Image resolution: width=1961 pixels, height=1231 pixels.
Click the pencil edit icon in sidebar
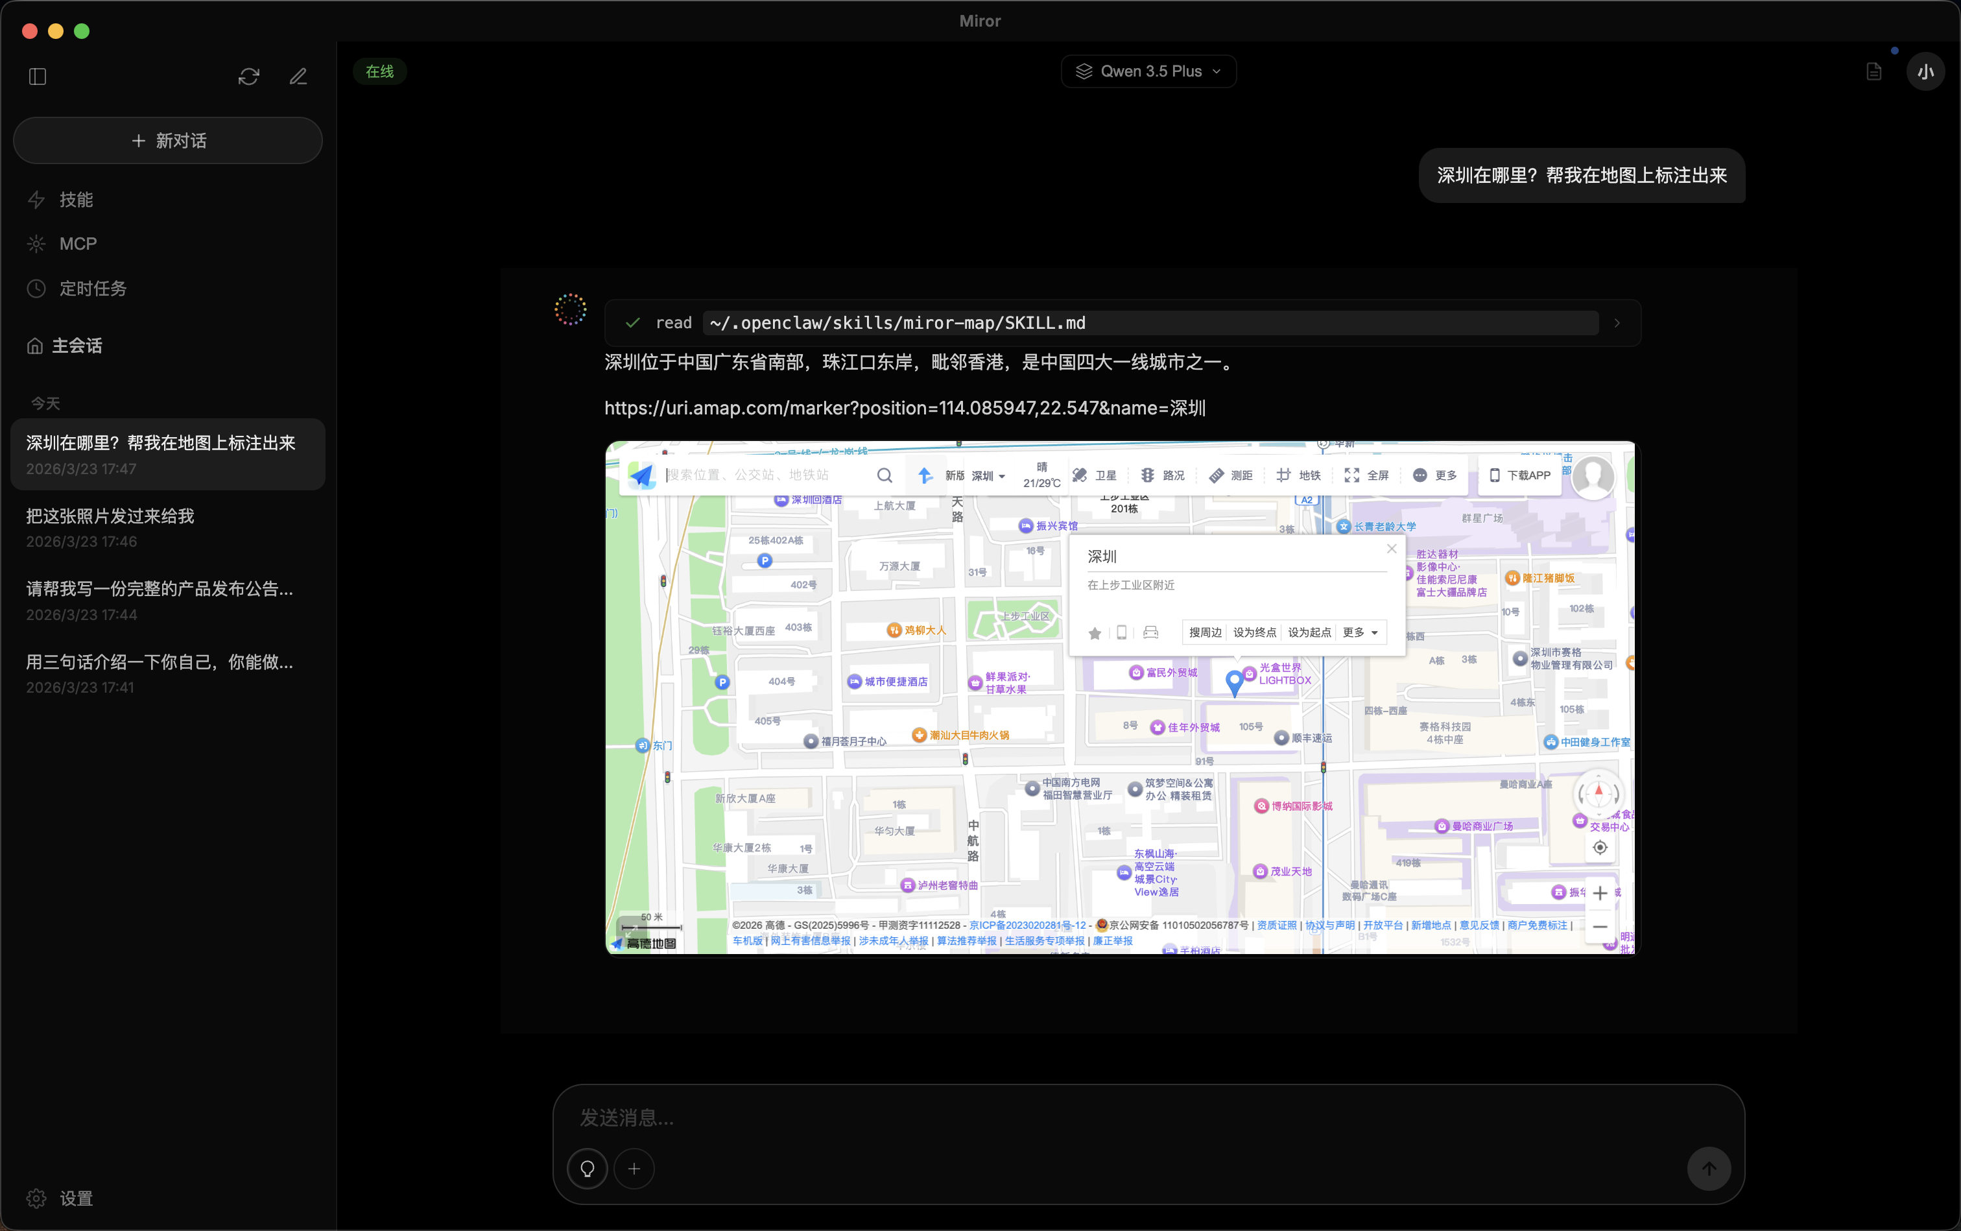tap(298, 76)
